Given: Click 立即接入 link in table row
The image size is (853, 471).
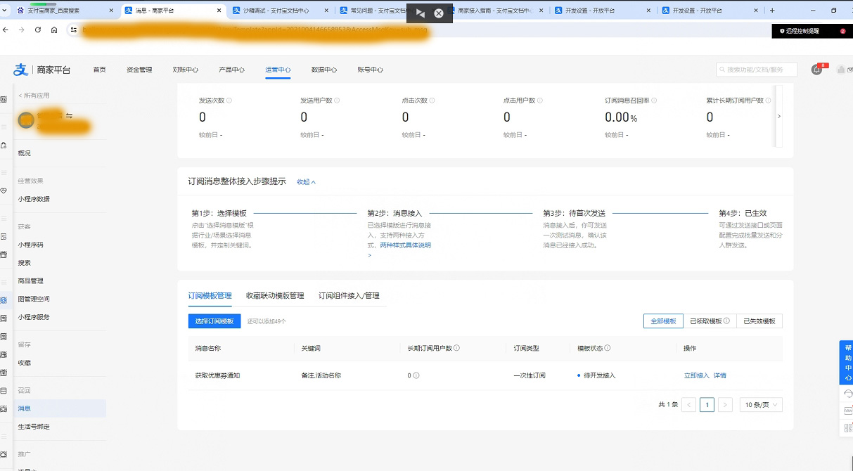Looking at the screenshot, I should point(697,375).
